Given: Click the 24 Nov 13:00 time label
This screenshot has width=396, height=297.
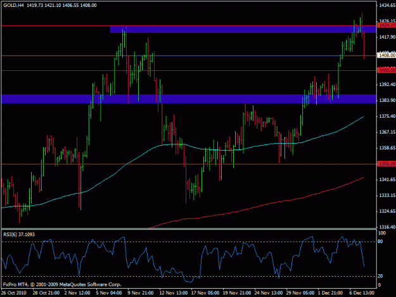Looking at the screenshot, I should [268, 293].
